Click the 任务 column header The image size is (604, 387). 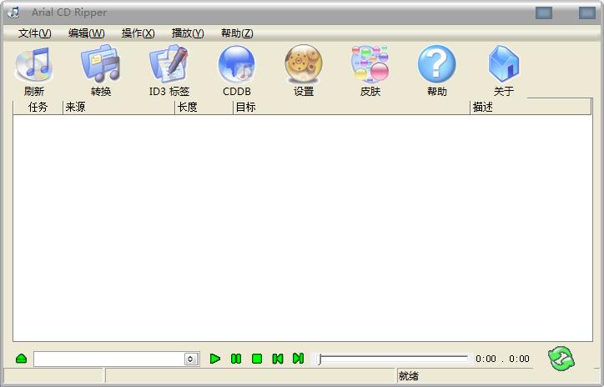coord(38,107)
